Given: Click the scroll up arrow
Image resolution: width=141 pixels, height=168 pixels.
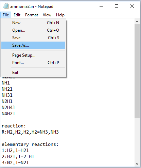Looking at the screenshot, I should (137, 21).
